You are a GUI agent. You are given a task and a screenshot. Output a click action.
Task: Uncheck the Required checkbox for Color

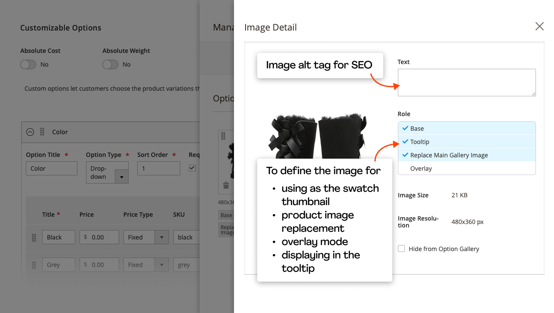[x=192, y=168]
